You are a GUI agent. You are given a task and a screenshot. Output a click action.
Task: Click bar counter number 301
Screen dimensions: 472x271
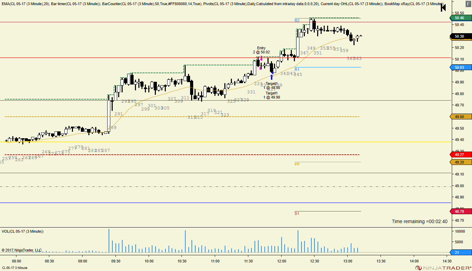(x=152, y=106)
